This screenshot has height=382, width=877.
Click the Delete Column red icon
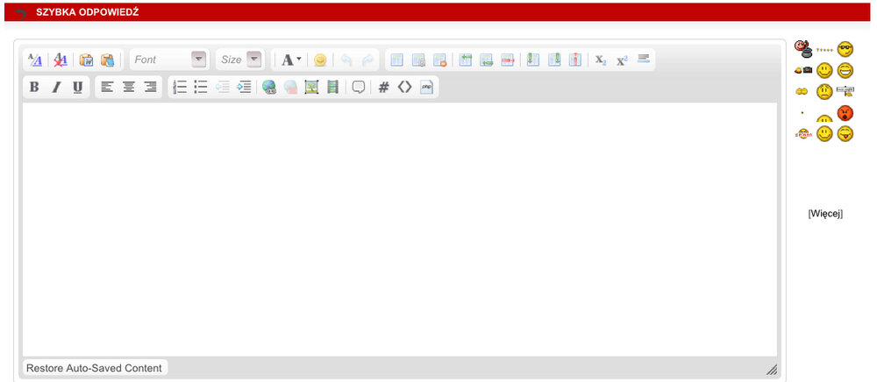(x=575, y=60)
